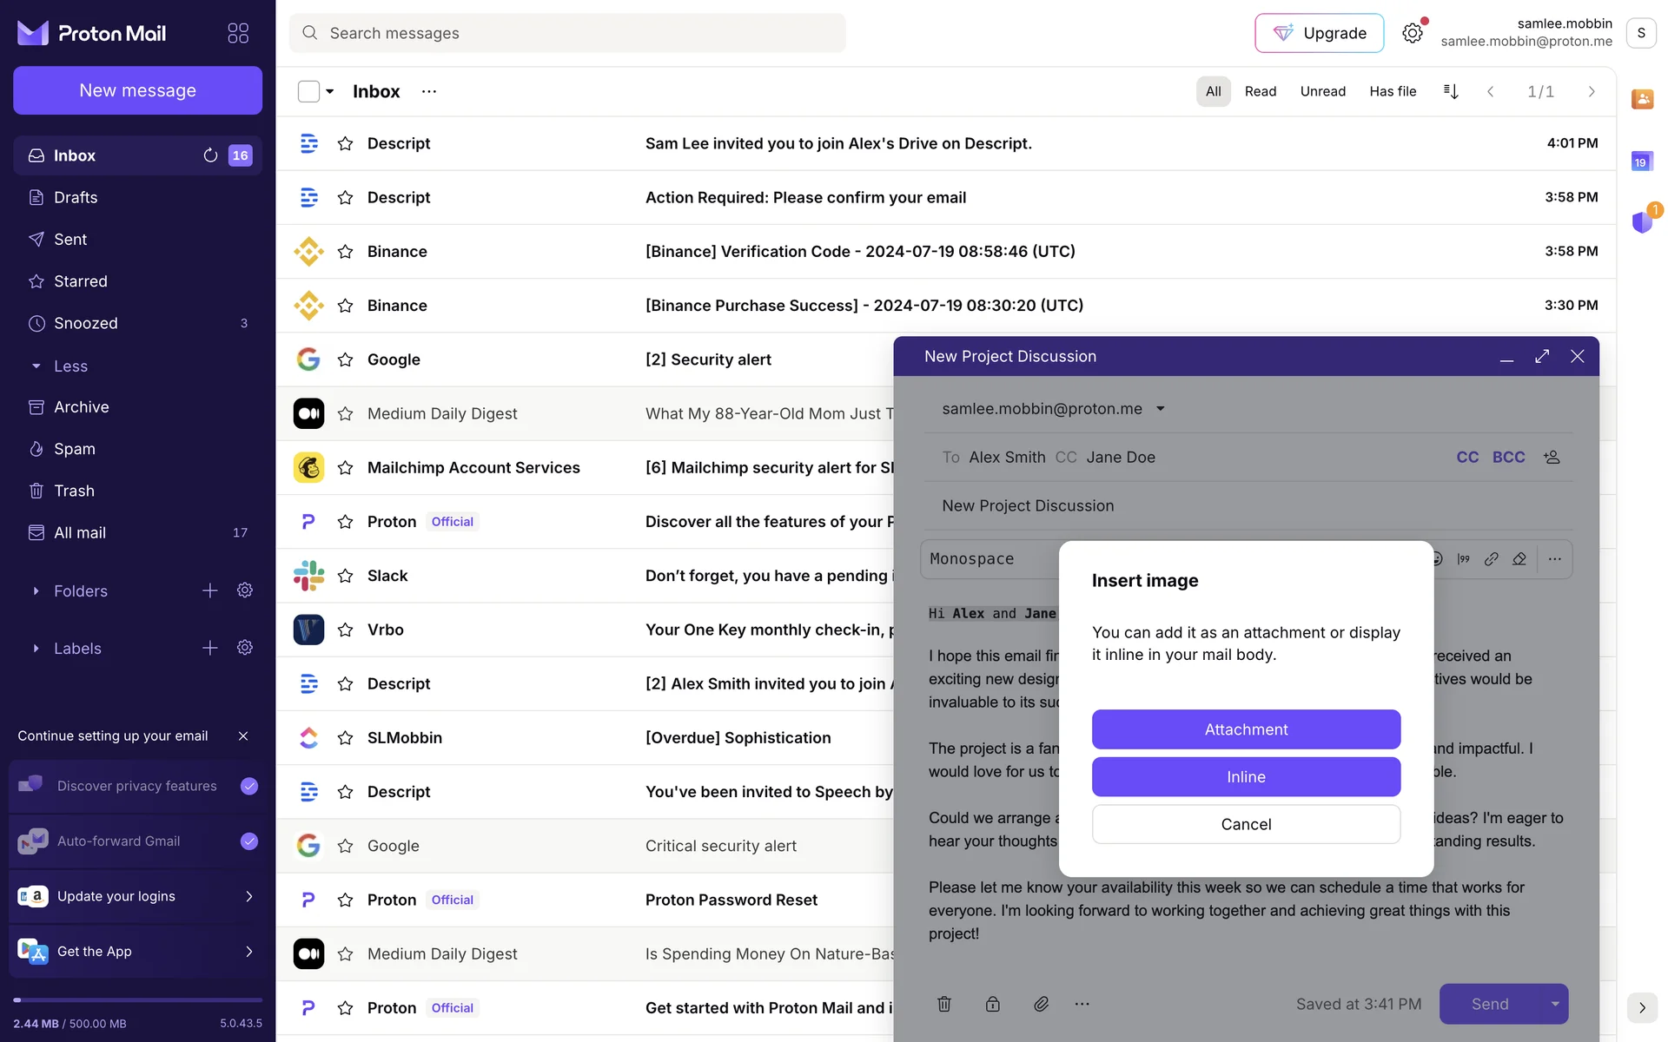
Task: Filter messages by Unread tab
Action: (1322, 91)
